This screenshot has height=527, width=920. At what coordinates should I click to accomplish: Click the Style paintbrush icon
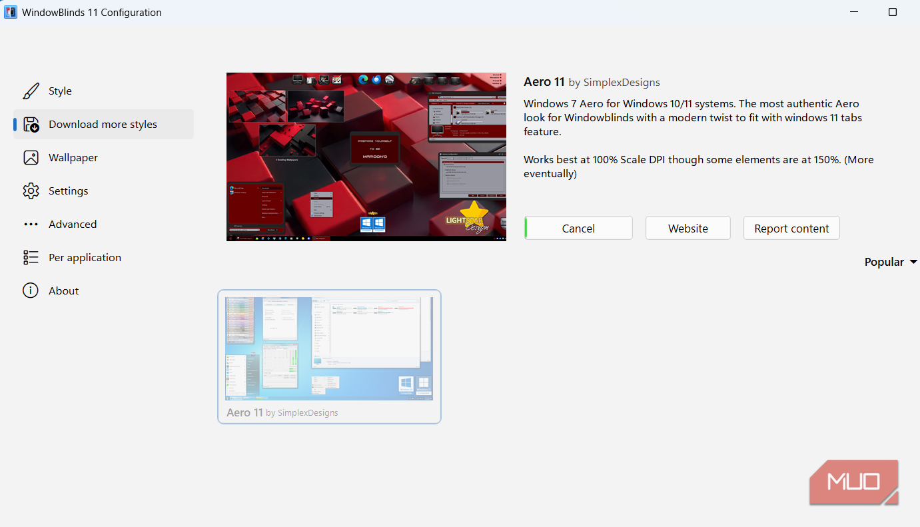click(x=31, y=91)
